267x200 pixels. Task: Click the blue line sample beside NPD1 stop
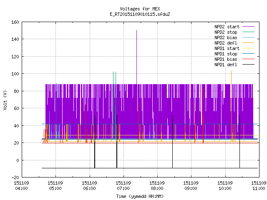(248, 54)
